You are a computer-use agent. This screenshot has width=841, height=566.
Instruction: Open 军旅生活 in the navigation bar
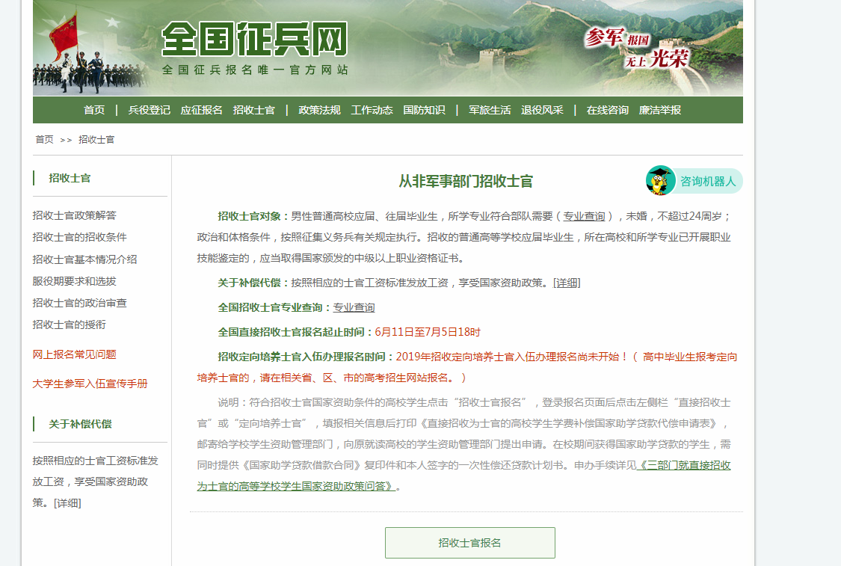pyautogui.click(x=490, y=110)
